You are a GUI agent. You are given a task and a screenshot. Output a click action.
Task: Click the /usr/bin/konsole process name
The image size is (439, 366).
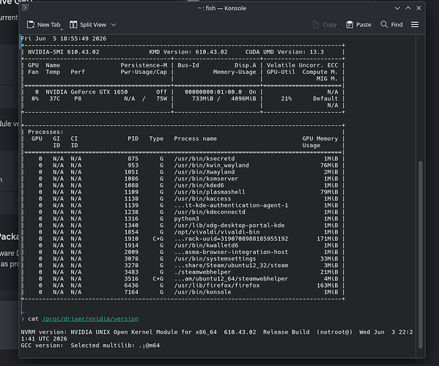[x=202, y=292]
